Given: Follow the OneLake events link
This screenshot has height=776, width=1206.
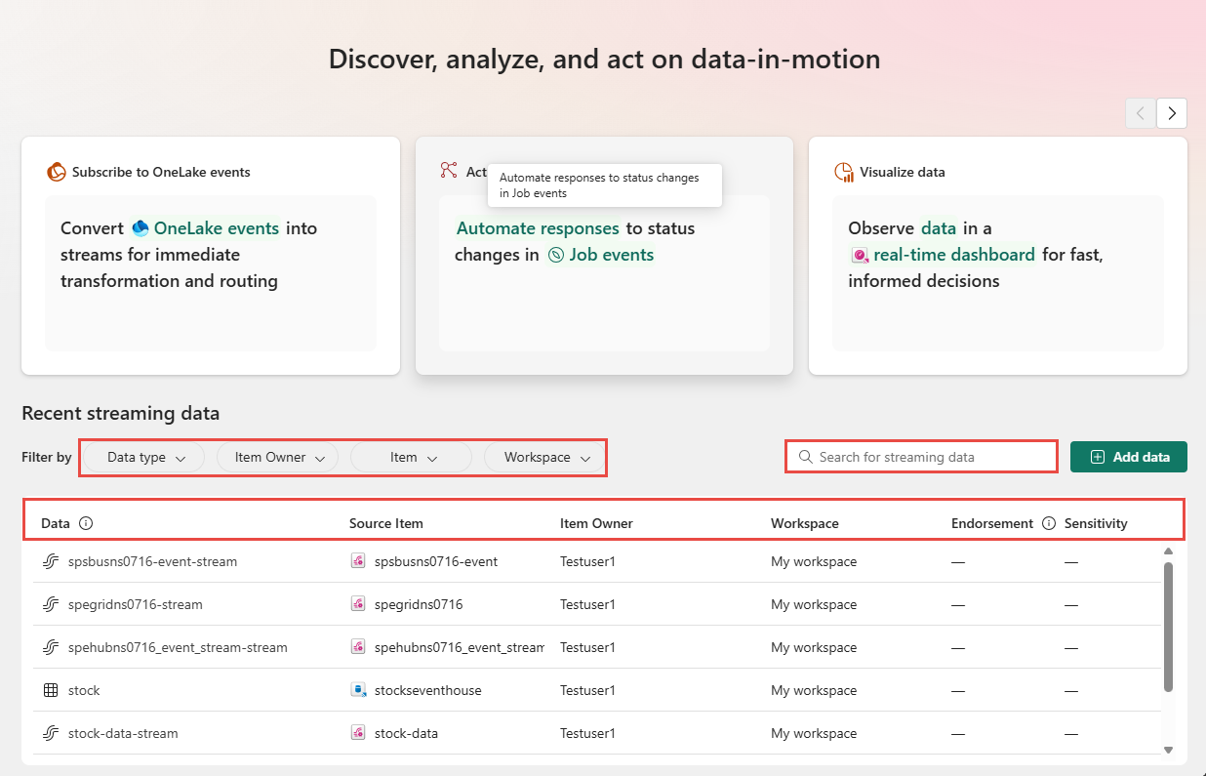Looking at the screenshot, I should pos(216,228).
